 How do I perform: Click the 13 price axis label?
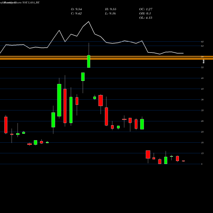pos(202,153)
